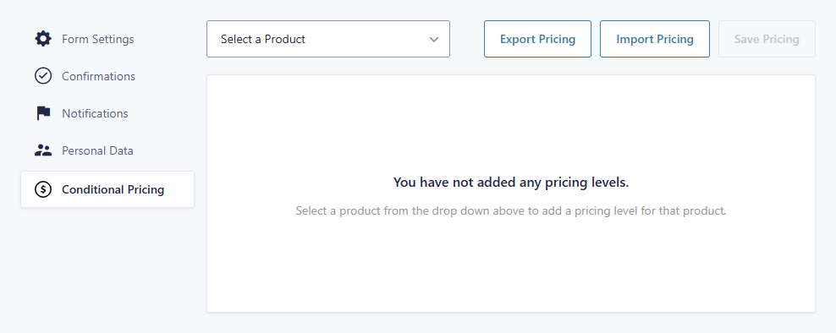This screenshot has width=836, height=333.
Task: Open the Form Settings section label
Action: (x=98, y=39)
